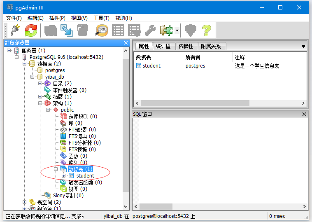The height and width of the screenshot is (222, 312).
Task: Open the SQL query tool
Action: pyautogui.click(x=102, y=30)
